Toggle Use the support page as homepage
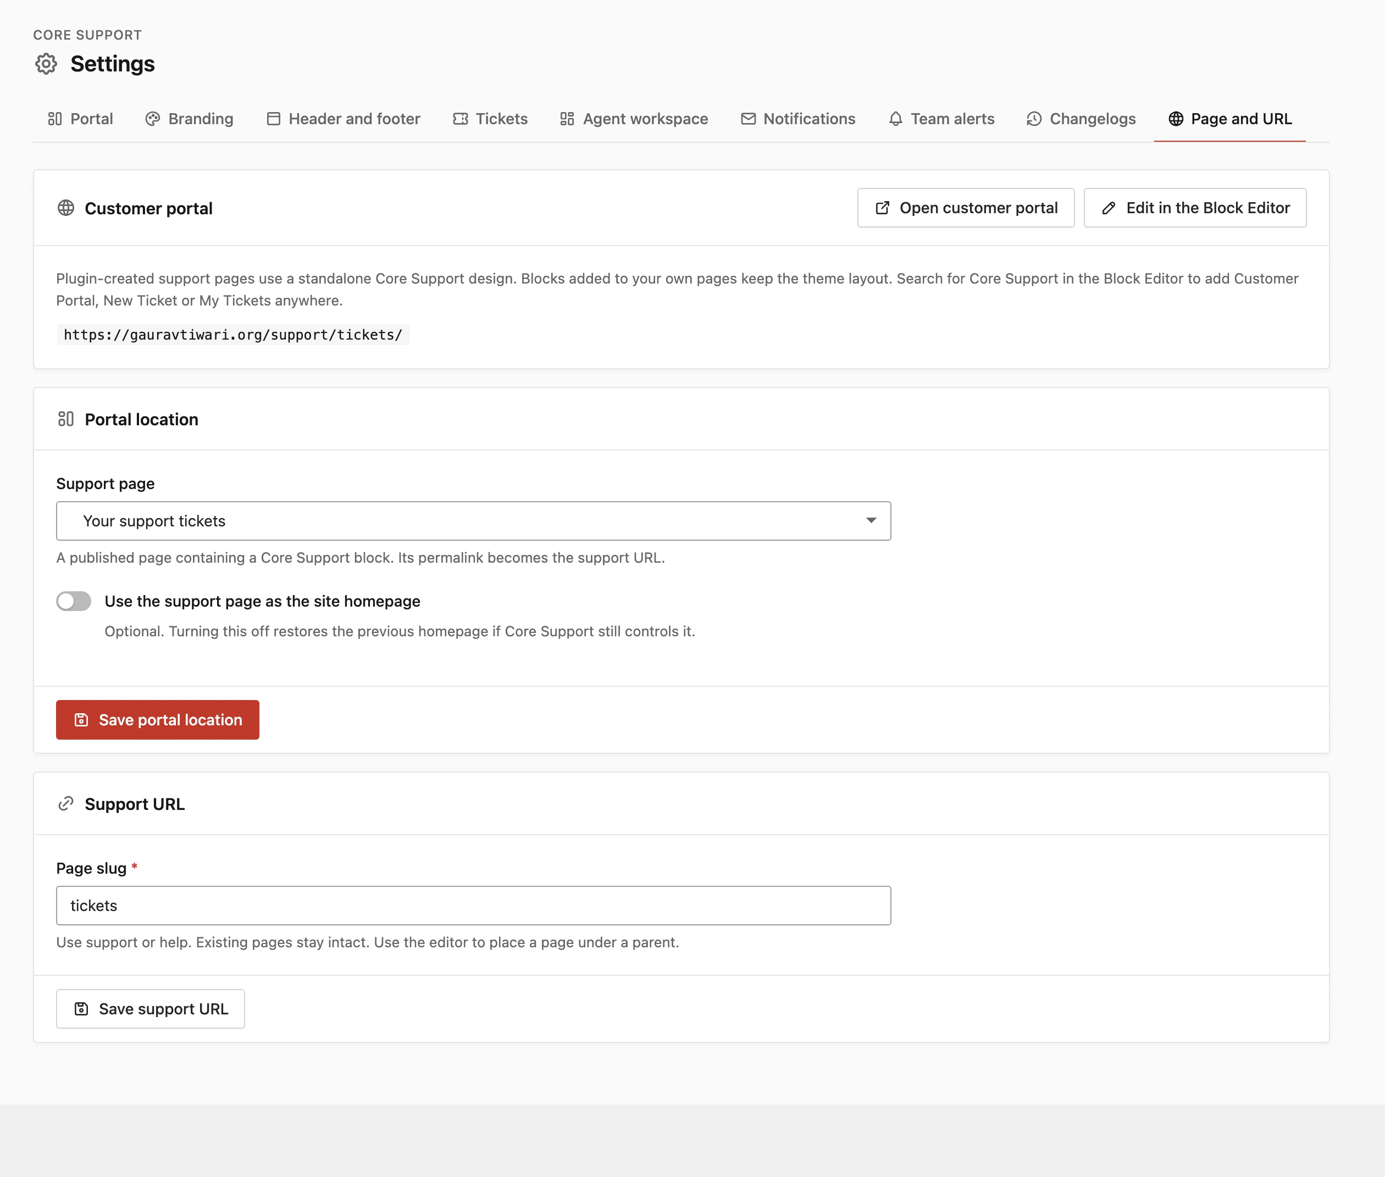 pos(74,601)
